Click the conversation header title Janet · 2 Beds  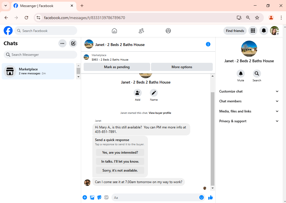pos(120,45)
